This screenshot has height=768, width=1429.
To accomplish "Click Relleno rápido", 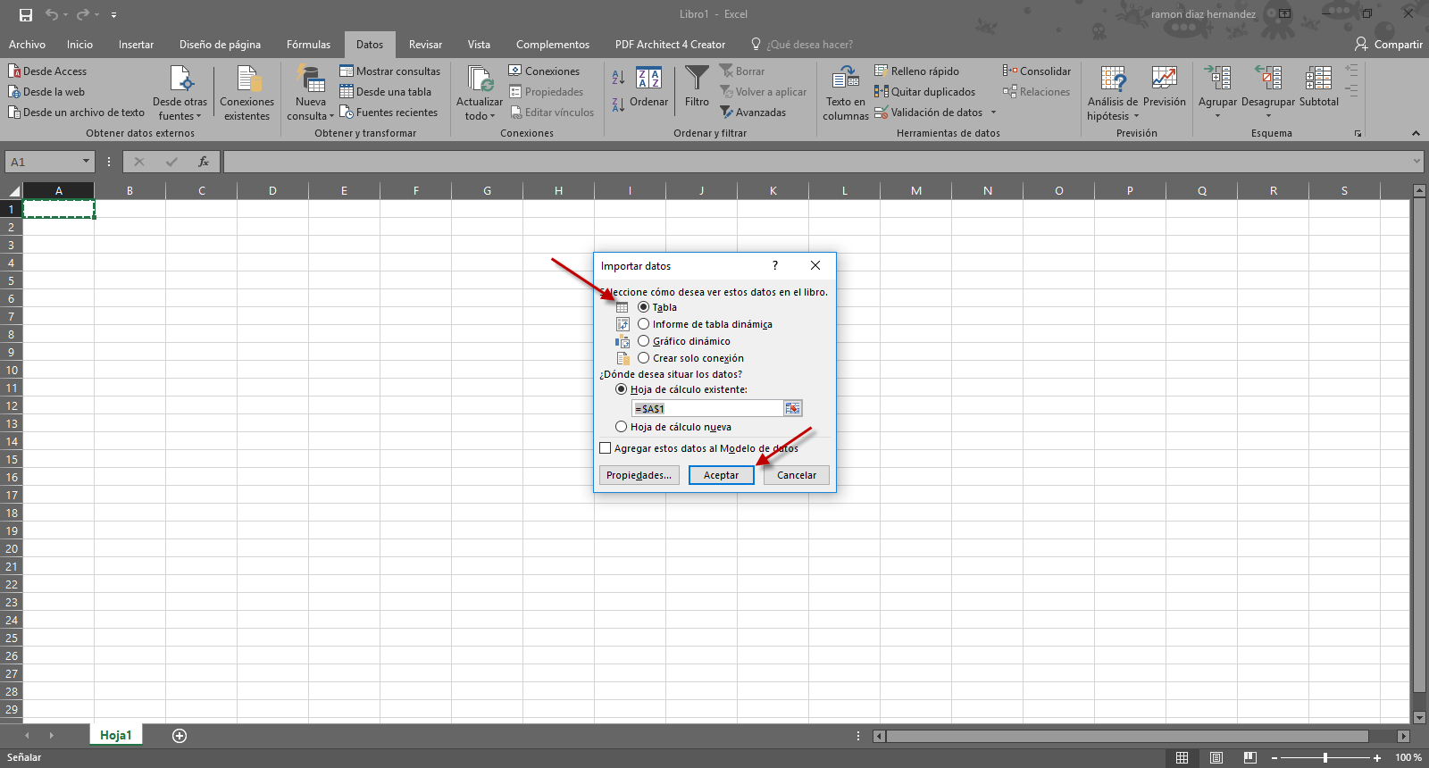I will coord(916,71).
